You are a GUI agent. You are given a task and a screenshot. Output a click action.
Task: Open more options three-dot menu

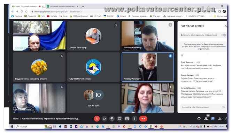pyautogui.click(x=134, y=119)
